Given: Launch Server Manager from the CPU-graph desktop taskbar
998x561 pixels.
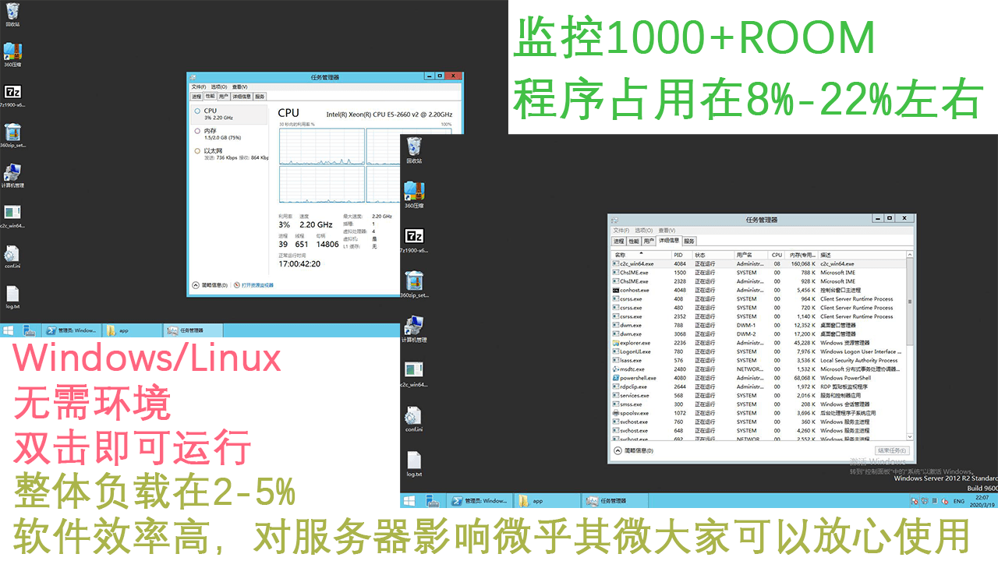Looking at the screenshot, I should coord(30,330).
